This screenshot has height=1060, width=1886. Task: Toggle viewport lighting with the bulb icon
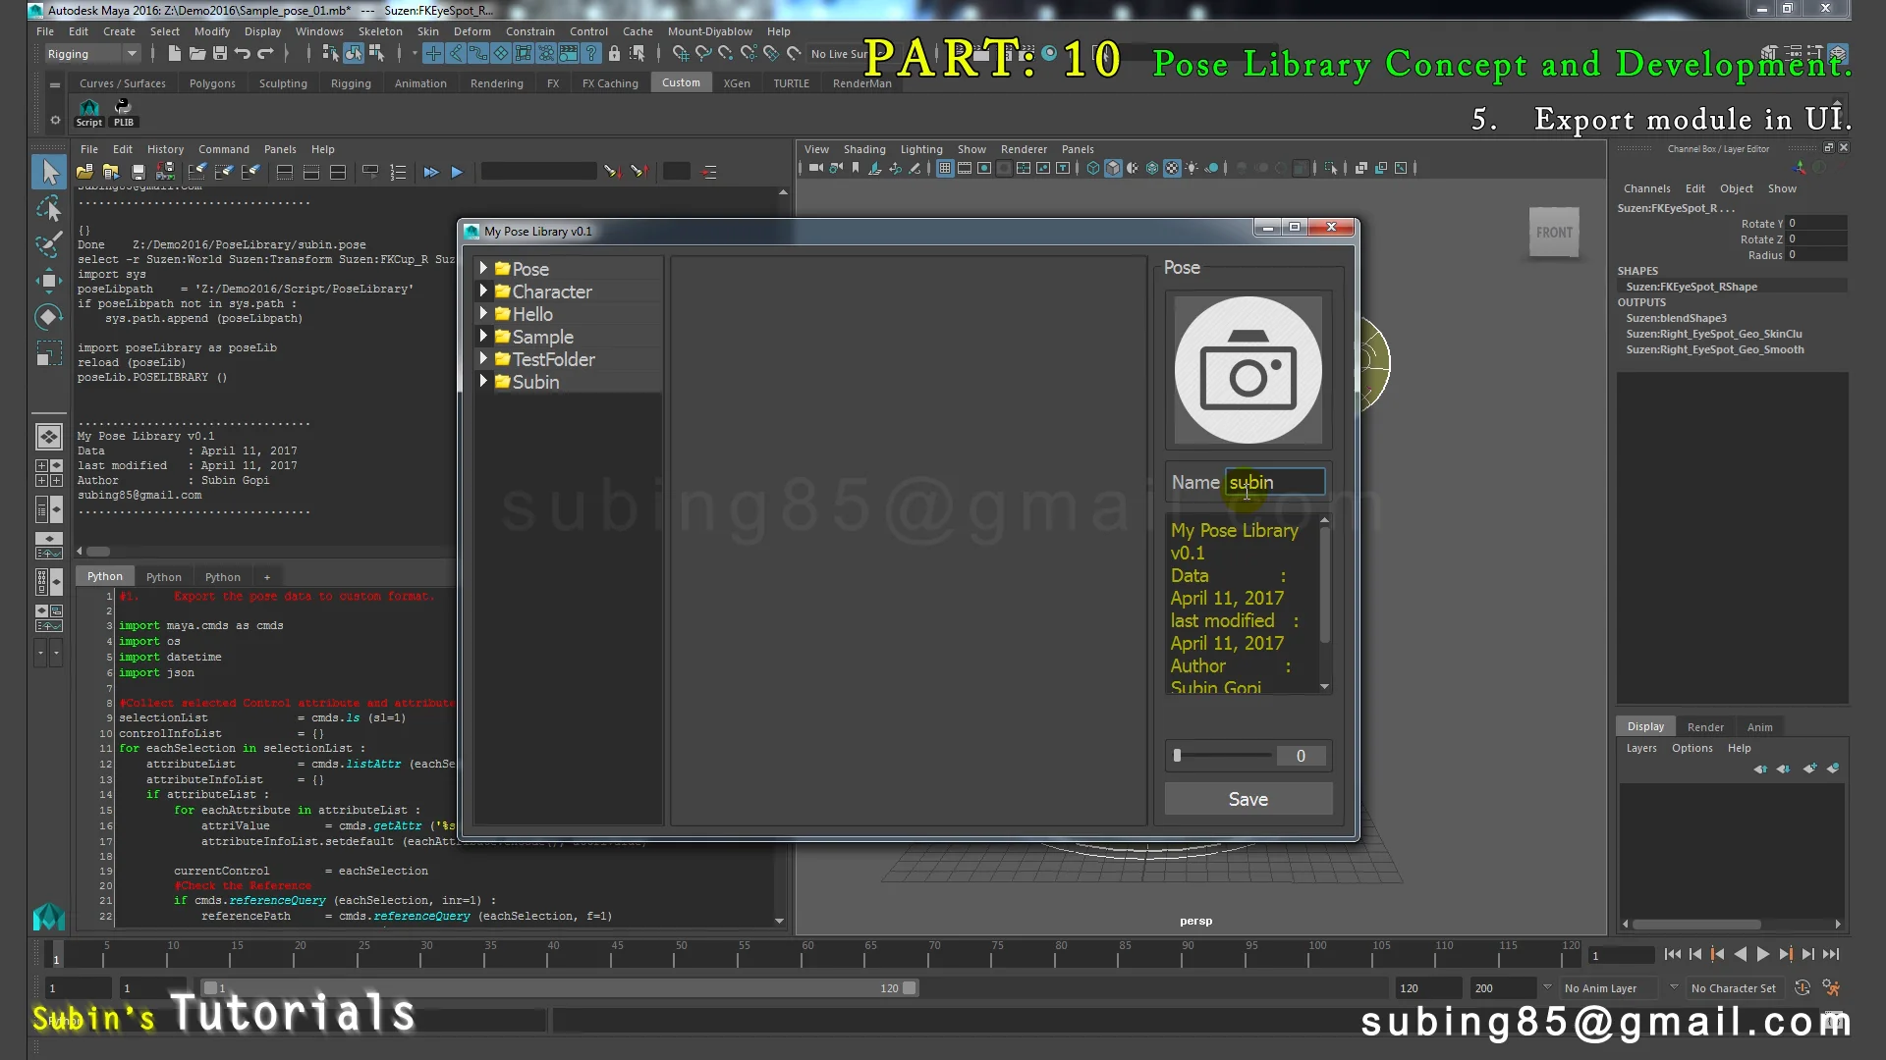click(1192, 168)
